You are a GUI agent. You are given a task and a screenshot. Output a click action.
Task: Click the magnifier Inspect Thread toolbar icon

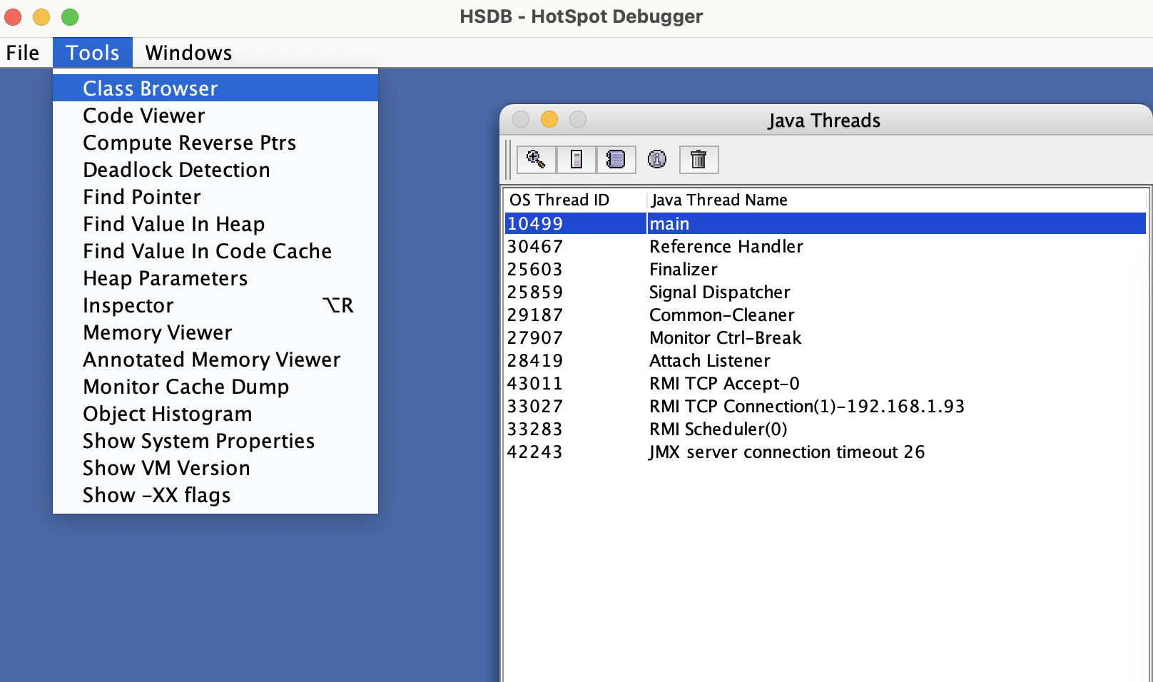(536, 159)
